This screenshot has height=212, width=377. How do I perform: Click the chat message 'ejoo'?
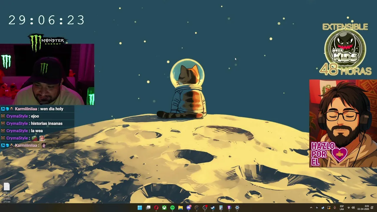[35, 116]
